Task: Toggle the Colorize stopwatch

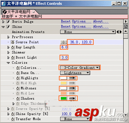Action: [x=18, y=68]
